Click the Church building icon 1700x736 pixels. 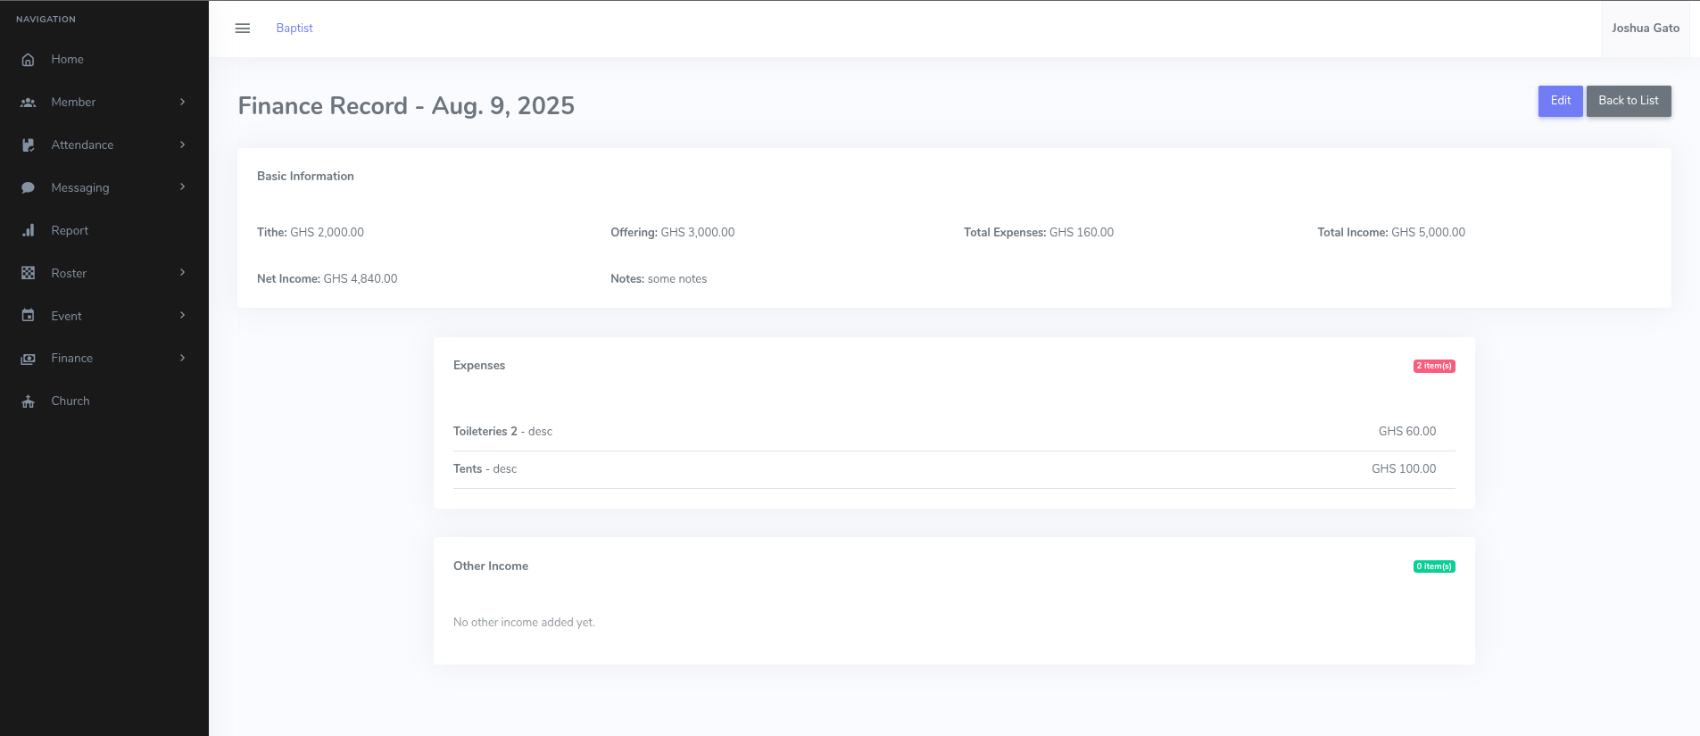[28, 401]
